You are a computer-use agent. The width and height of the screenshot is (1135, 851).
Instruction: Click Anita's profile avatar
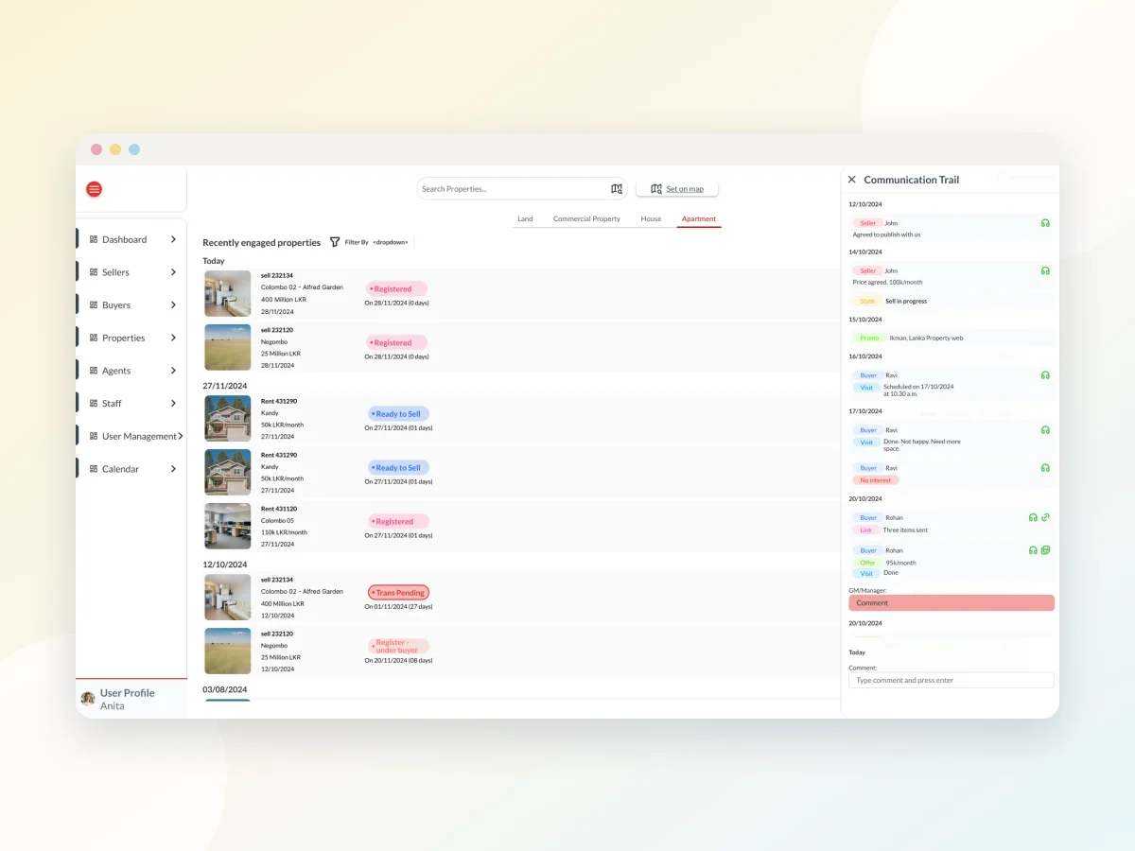pos(88,699)
